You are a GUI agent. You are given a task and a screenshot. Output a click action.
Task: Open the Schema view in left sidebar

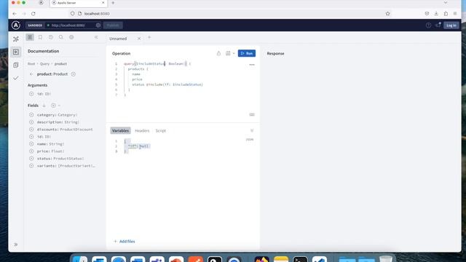click(16, 39)
